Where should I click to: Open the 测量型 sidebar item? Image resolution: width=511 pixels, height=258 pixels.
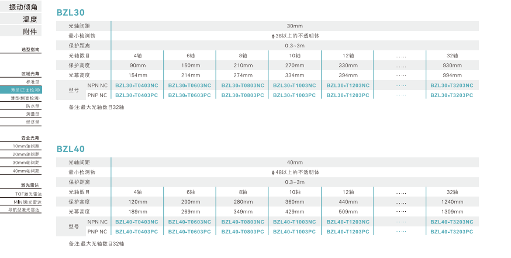click(x=33, y=114)
